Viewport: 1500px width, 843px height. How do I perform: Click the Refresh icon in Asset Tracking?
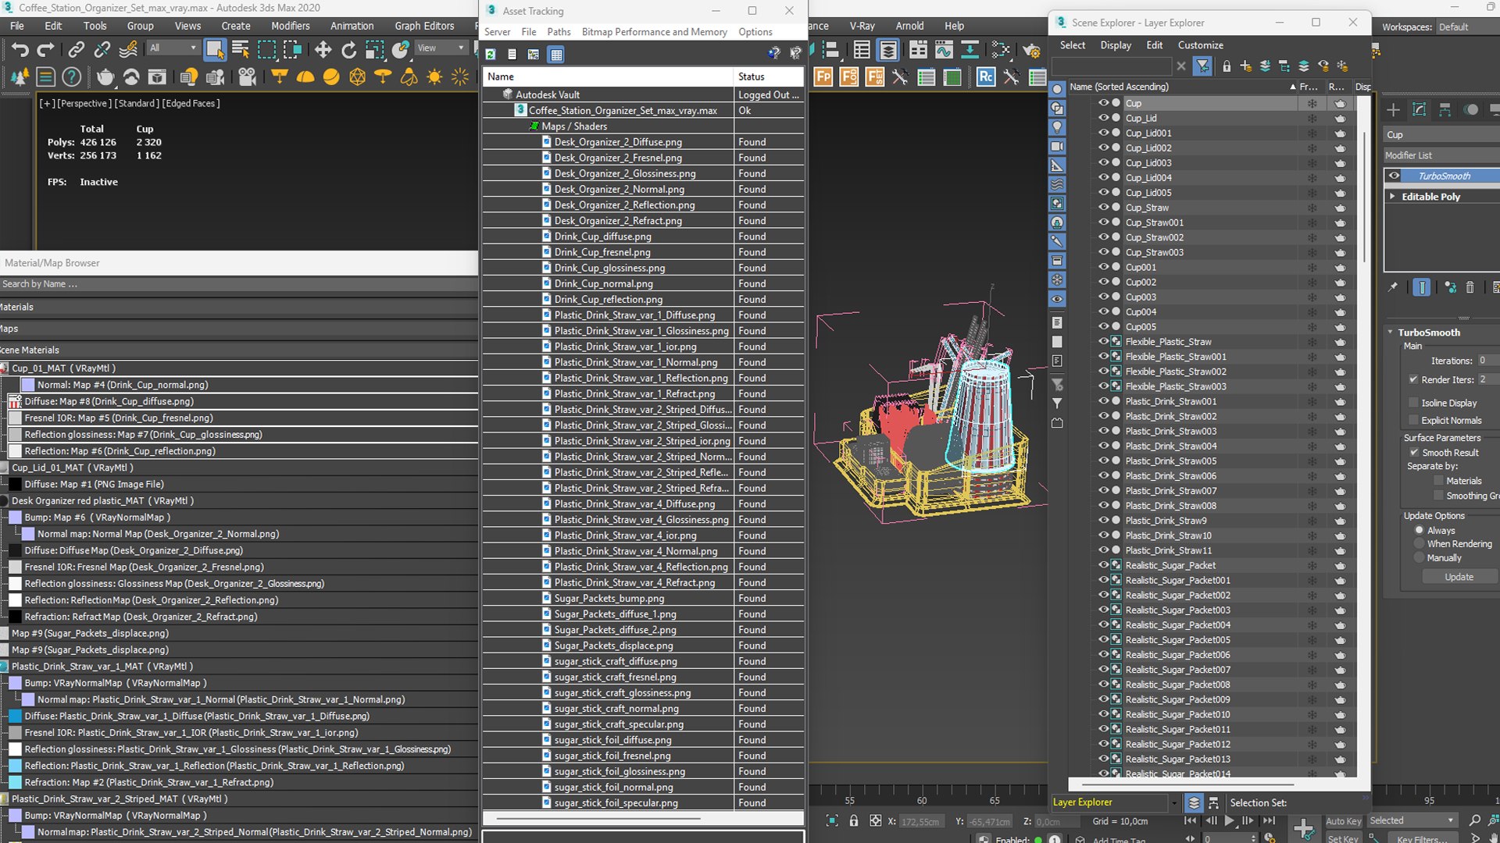point(491,55)
